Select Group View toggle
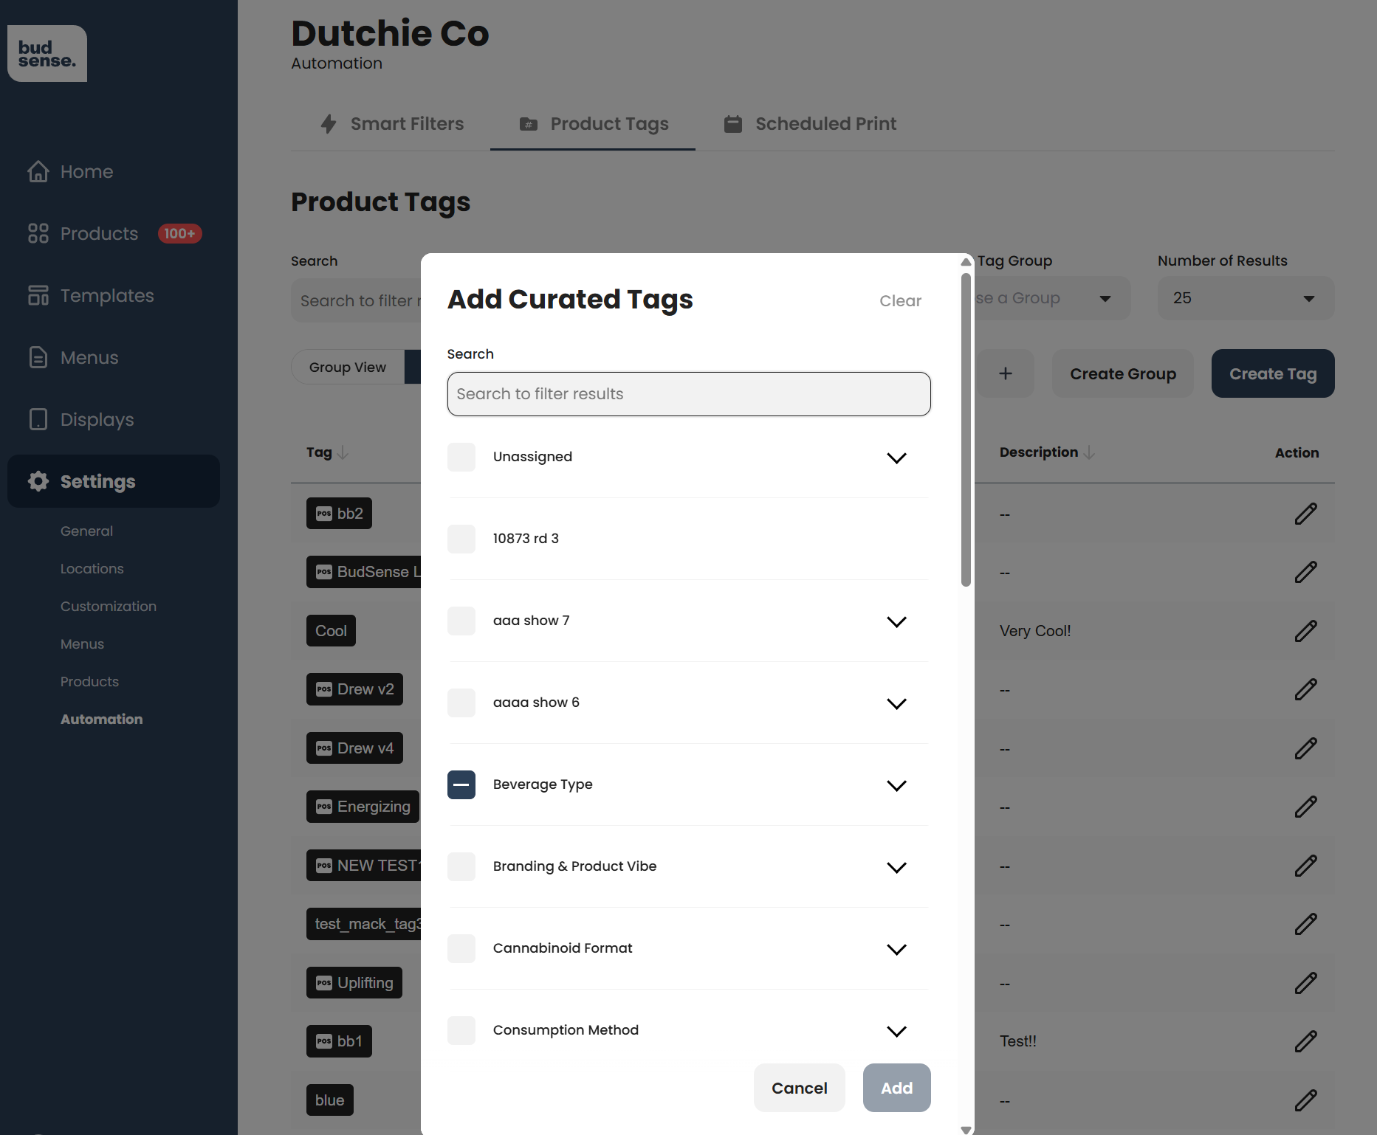The image size is (1377, 1135). click(348, 368)
